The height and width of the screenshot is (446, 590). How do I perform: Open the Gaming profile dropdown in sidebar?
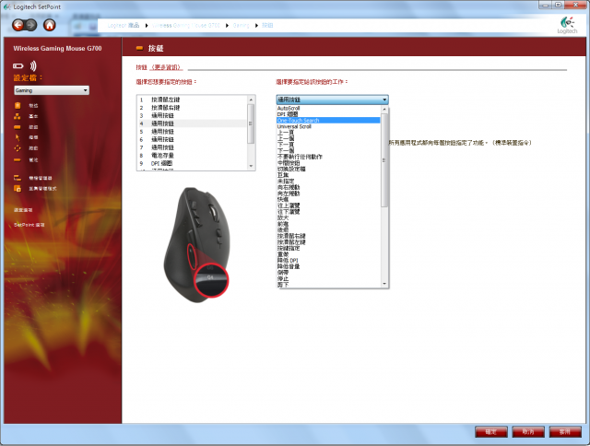pyautogui.click(x=52, y=90)
